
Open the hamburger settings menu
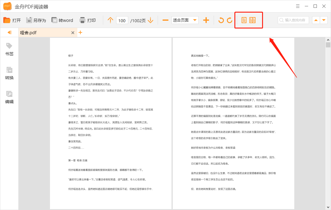coord(298,6)
